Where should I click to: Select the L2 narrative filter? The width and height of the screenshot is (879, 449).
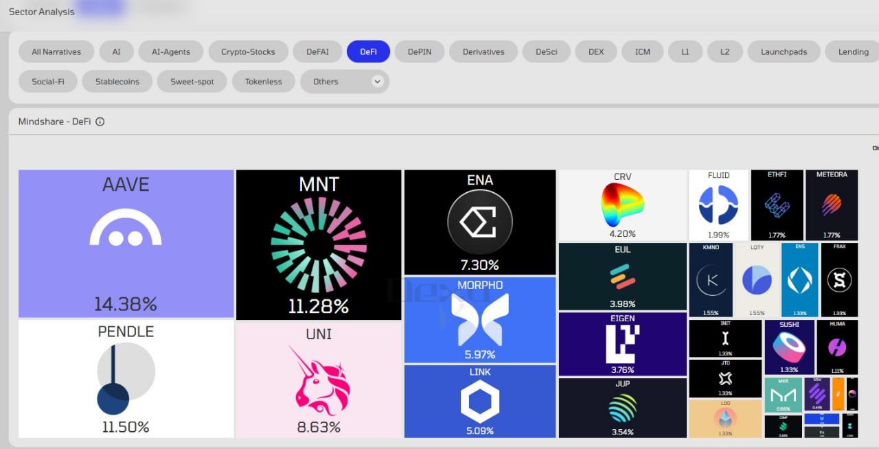pyautogui.click(x=725, y=51)
